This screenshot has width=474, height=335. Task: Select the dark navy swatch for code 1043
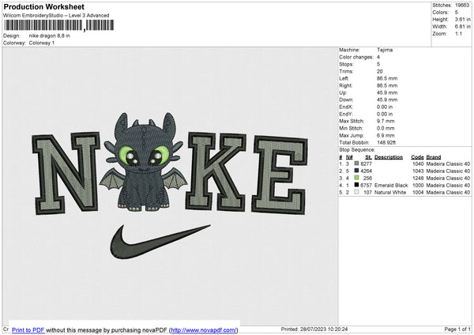pyautogui.click(x=356, y=171)
